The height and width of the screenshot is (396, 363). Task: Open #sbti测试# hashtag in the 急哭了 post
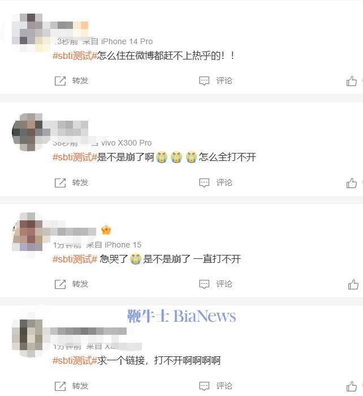pyautogui.click(x=75, y=259)
